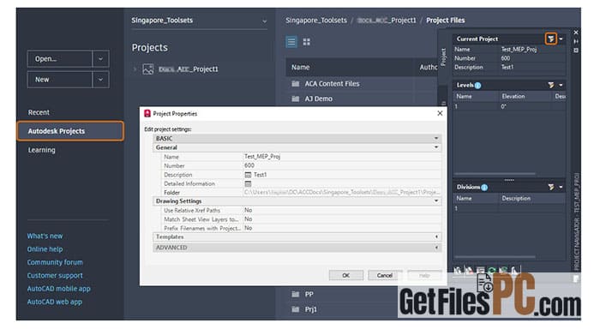
Task: Click the greyed Folder path field
Action: click(342, 193)
